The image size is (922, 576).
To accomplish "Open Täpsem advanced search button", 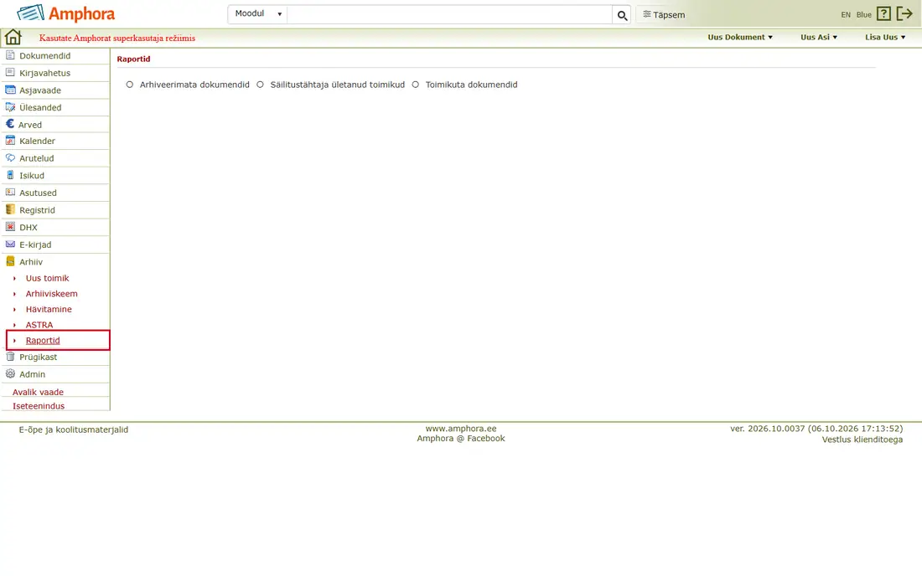I will click(x=664, y=15).
